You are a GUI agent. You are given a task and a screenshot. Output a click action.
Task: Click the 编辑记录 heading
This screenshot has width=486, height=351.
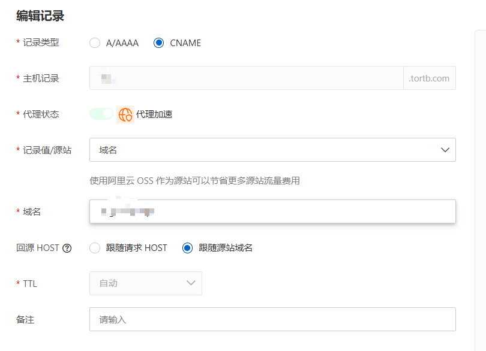coord(40,16)
